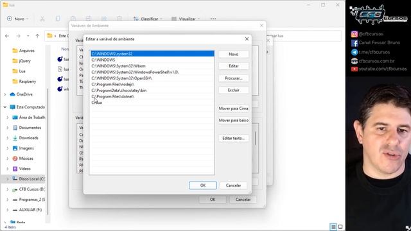411x231 pixels.
Task: Click Mover para baixo button
Action: pyautogui.click(x=233, y=120)
